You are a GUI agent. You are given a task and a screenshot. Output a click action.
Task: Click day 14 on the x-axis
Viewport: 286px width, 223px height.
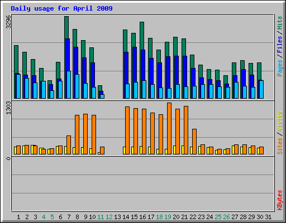coord(126,217)
